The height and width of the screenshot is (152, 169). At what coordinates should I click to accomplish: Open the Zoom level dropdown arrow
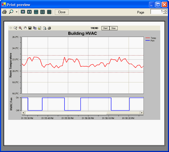click(x=16, y=12)
